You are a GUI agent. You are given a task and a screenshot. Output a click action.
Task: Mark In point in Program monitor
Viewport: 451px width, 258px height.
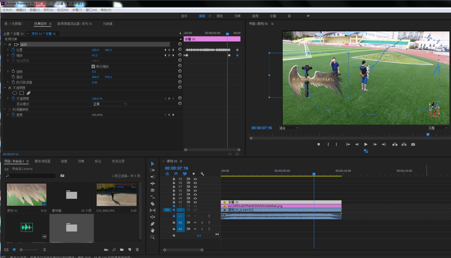point(328,144)
